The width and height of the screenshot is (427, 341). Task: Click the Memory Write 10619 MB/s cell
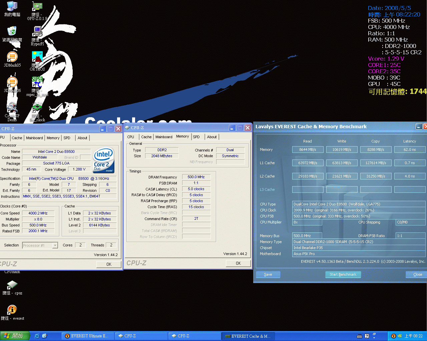342,150
